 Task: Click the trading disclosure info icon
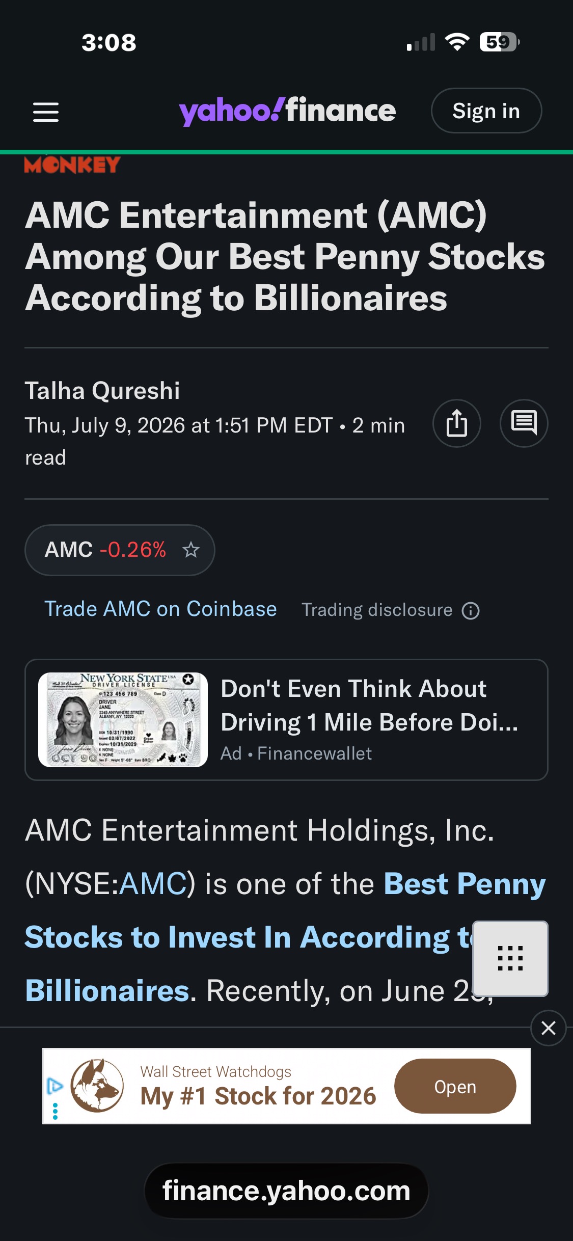471,610
